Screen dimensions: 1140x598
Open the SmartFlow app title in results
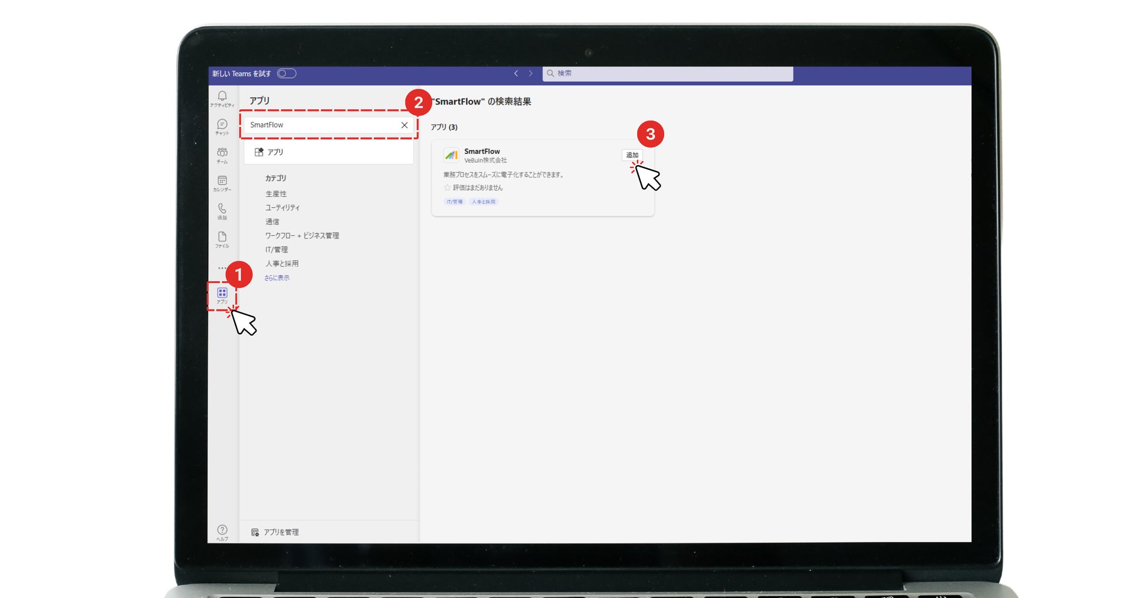tap(482, 151)
